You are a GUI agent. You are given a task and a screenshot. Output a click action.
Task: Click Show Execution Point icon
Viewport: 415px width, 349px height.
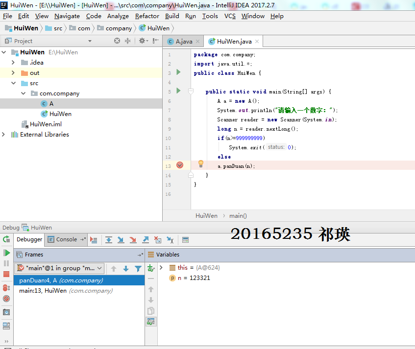94,240
